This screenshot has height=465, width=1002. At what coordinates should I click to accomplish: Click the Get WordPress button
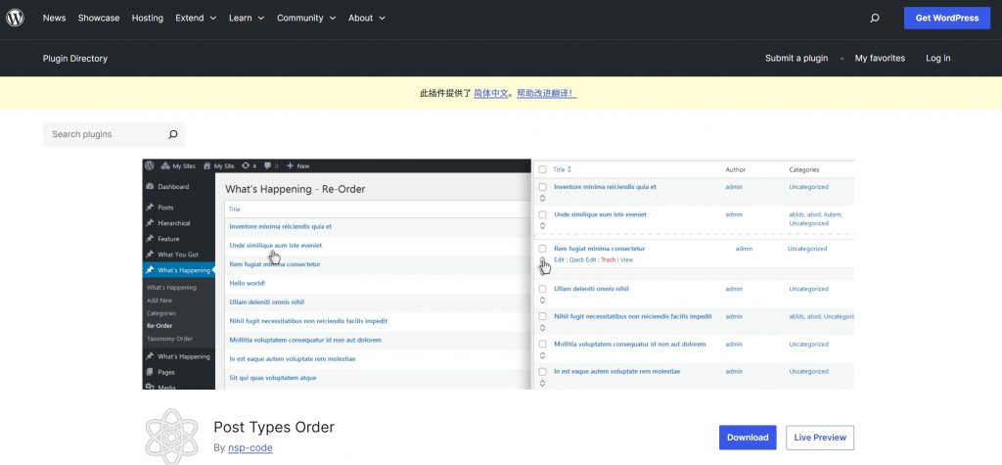click(x=947, y=18)
